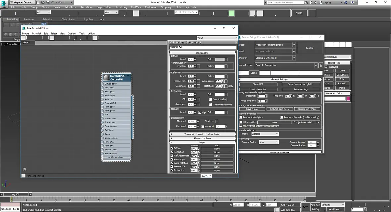Enable AutoGrid checkbox in Object Type
391x212 pixels.
click(x=326, y=67)
